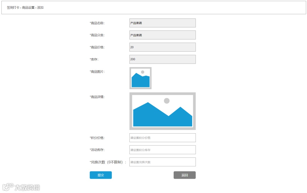
Task: Focus the 活动库存 input field
Action: point(162,150)
